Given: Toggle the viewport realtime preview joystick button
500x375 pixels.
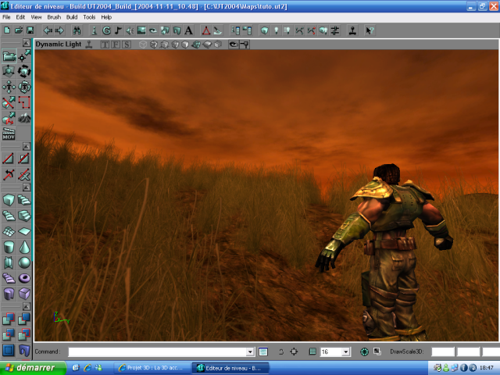Looking at the screenshot, I should coord(89,45).
